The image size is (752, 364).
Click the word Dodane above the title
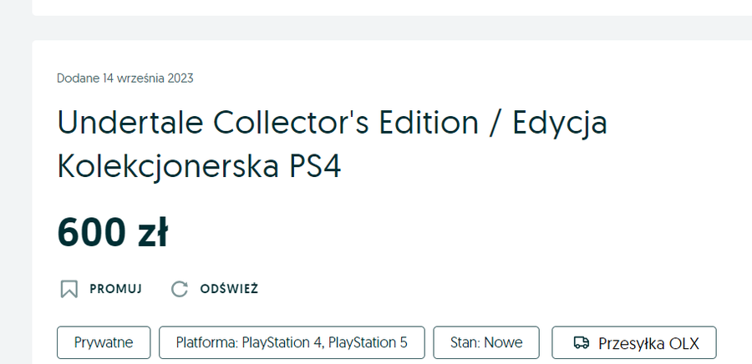pos(77,78)
